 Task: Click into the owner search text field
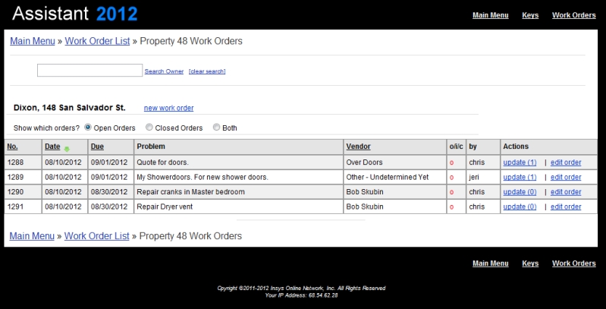pos(89,71)
